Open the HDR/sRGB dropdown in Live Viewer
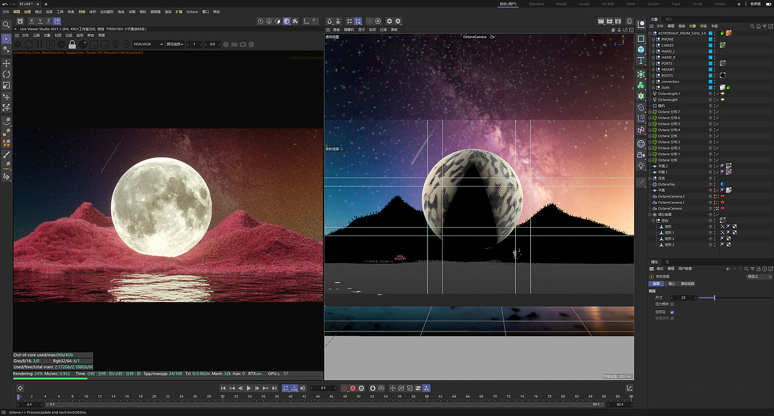 148,44
